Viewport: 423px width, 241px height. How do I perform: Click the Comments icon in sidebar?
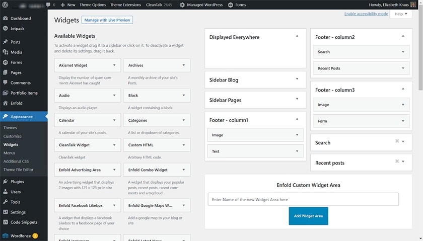click(6, 83)
